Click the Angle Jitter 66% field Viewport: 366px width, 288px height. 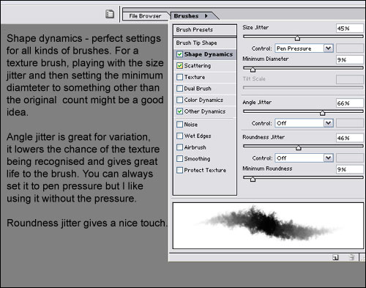[350, 103]
